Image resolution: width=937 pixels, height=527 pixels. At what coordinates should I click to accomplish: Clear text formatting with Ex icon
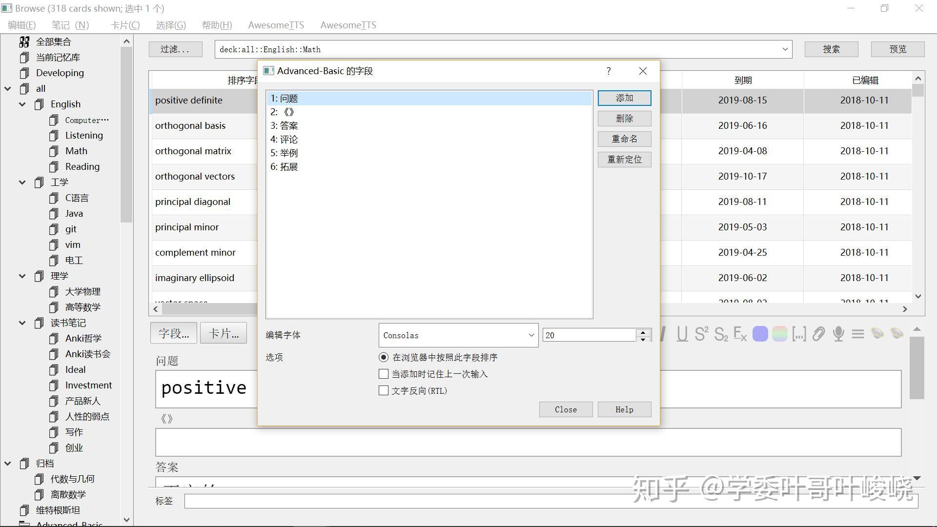740,334
